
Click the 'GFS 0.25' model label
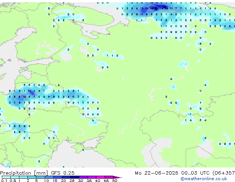click(x=63, y=173)
